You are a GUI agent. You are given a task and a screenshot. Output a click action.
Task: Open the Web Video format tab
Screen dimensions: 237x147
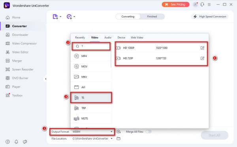click(x=137, y=38)
